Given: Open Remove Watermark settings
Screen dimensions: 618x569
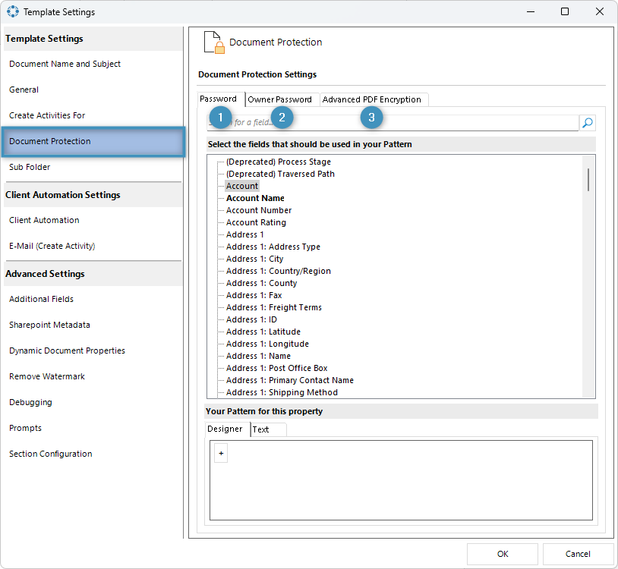Looking at the screenshot, I should tap(46, 376).
